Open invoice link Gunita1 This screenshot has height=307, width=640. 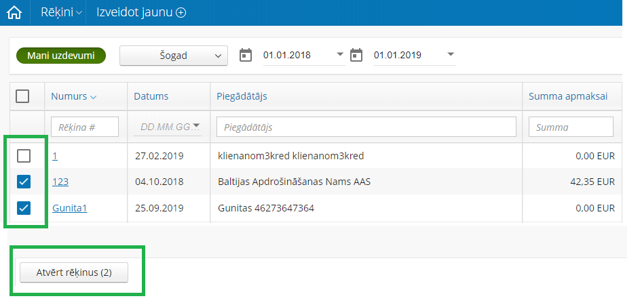coord(69,208)
